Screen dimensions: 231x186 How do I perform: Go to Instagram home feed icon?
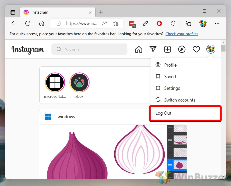click(x=139, y=49)
